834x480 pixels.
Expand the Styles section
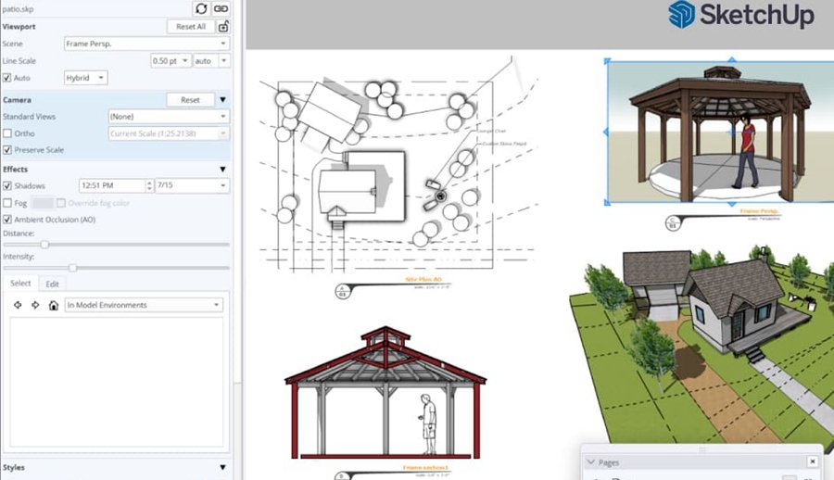pos(222,467)
